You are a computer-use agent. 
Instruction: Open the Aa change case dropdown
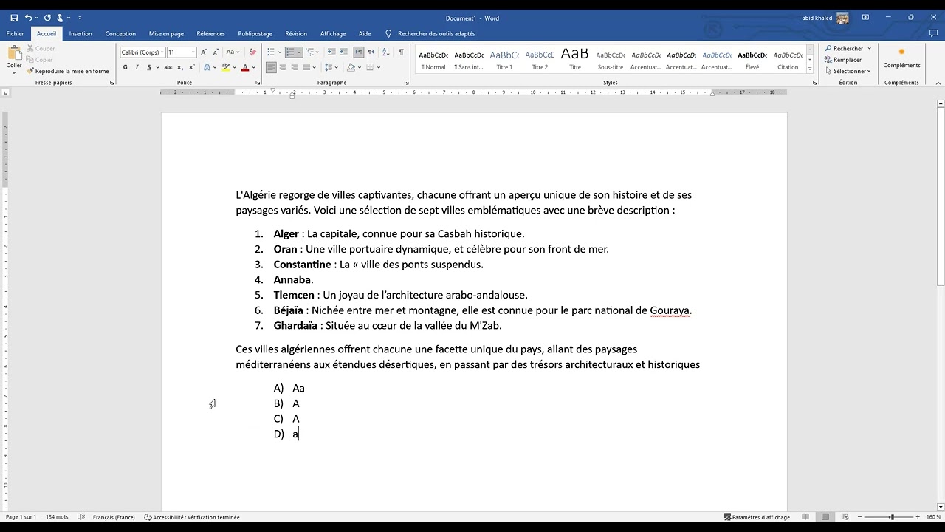pos(233,52)
